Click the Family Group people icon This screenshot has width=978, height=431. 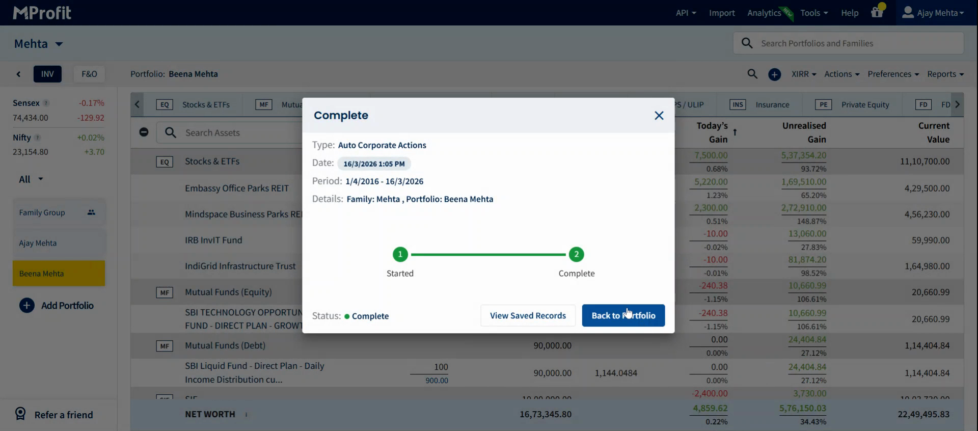(x=91, y=212)
